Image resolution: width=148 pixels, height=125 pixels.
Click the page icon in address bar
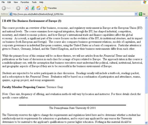11,14
